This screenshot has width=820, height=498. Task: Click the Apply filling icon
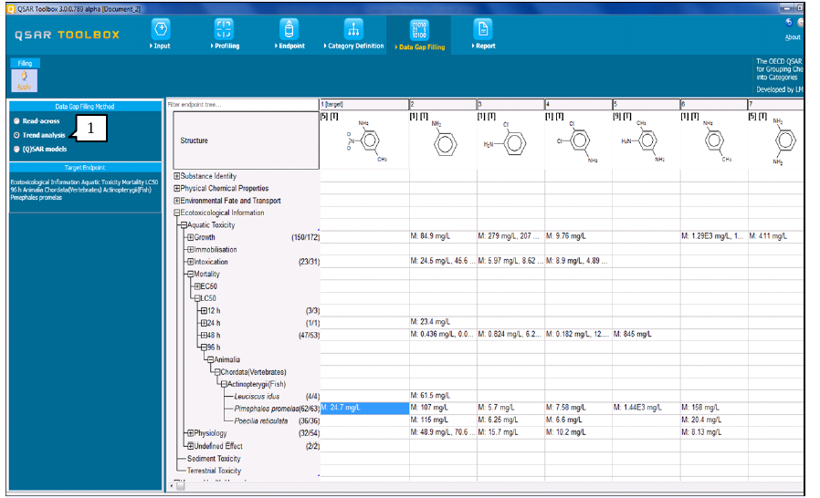point(24,80)
